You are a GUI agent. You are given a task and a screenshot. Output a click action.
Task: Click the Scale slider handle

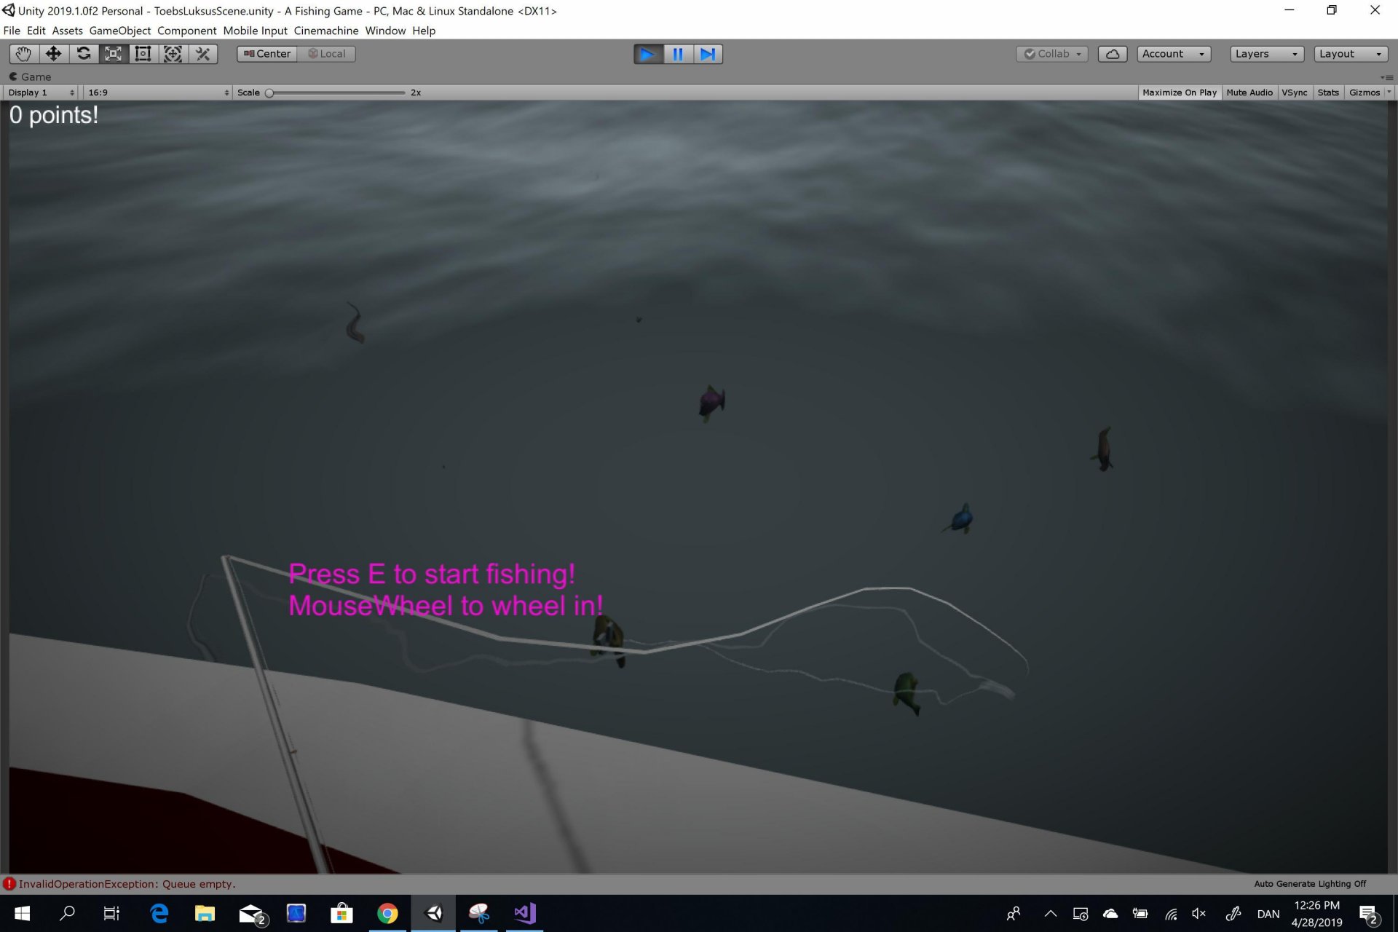tap(269, 92)
